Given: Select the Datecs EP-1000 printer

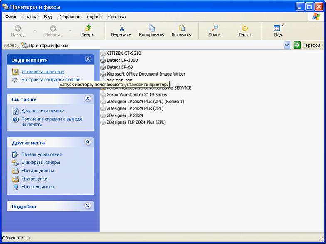Looking at the screenshot, I should (x=122, y=60).
